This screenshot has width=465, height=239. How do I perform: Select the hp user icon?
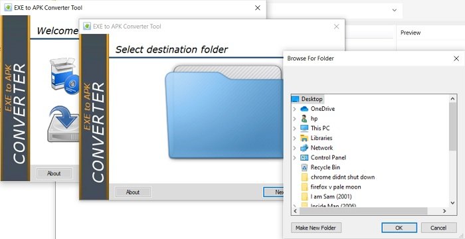pyautogui.click(x=304, y=119)
